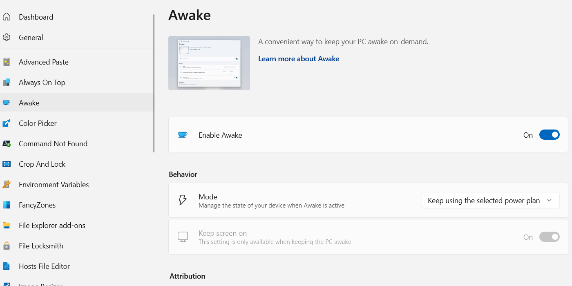Select Crop And Lock label in sidebar

pyautogui.click(x=42, y=164)
